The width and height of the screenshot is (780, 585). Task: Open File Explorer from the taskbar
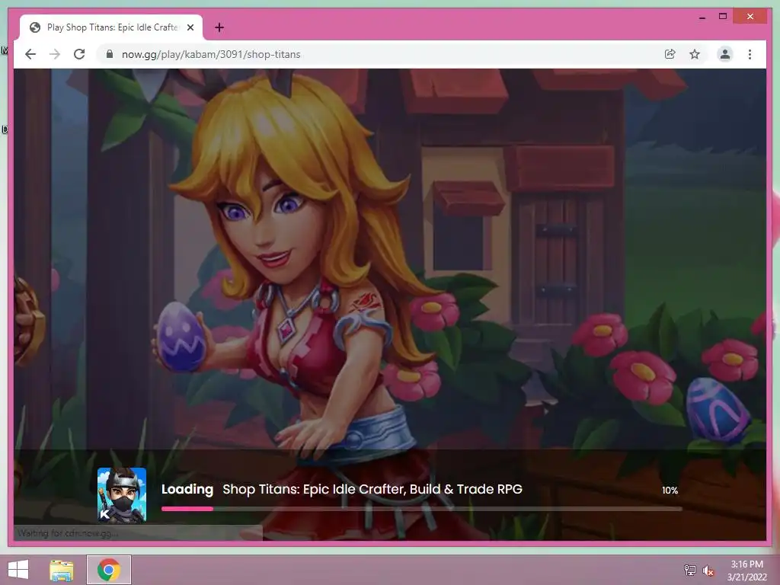coord(62,570)
